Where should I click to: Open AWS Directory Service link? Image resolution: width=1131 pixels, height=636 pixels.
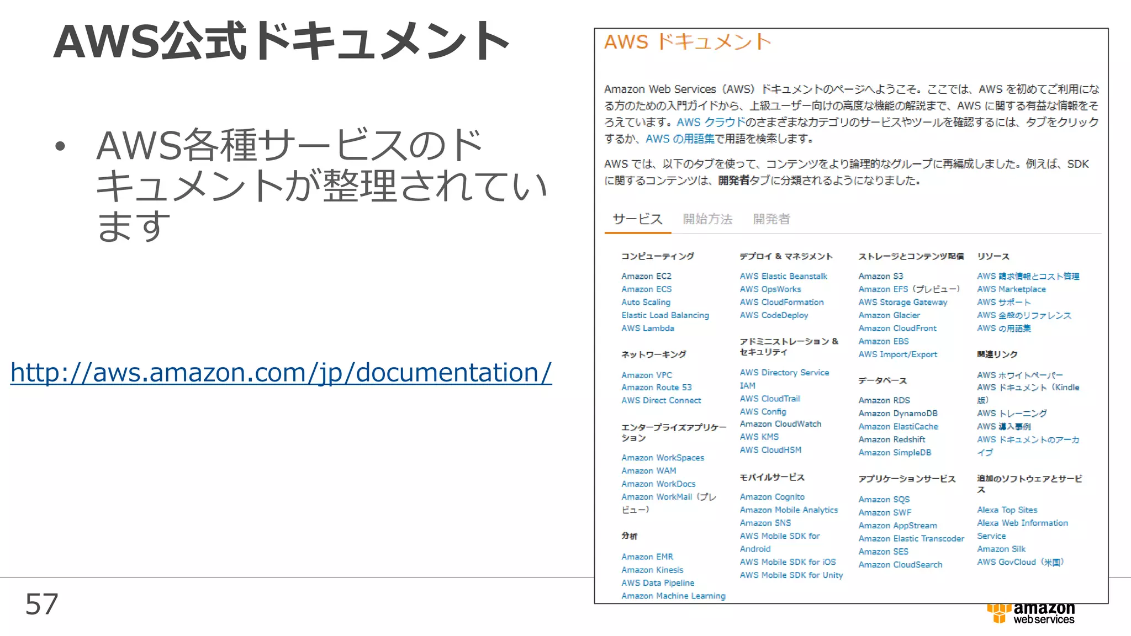[784, 373]
